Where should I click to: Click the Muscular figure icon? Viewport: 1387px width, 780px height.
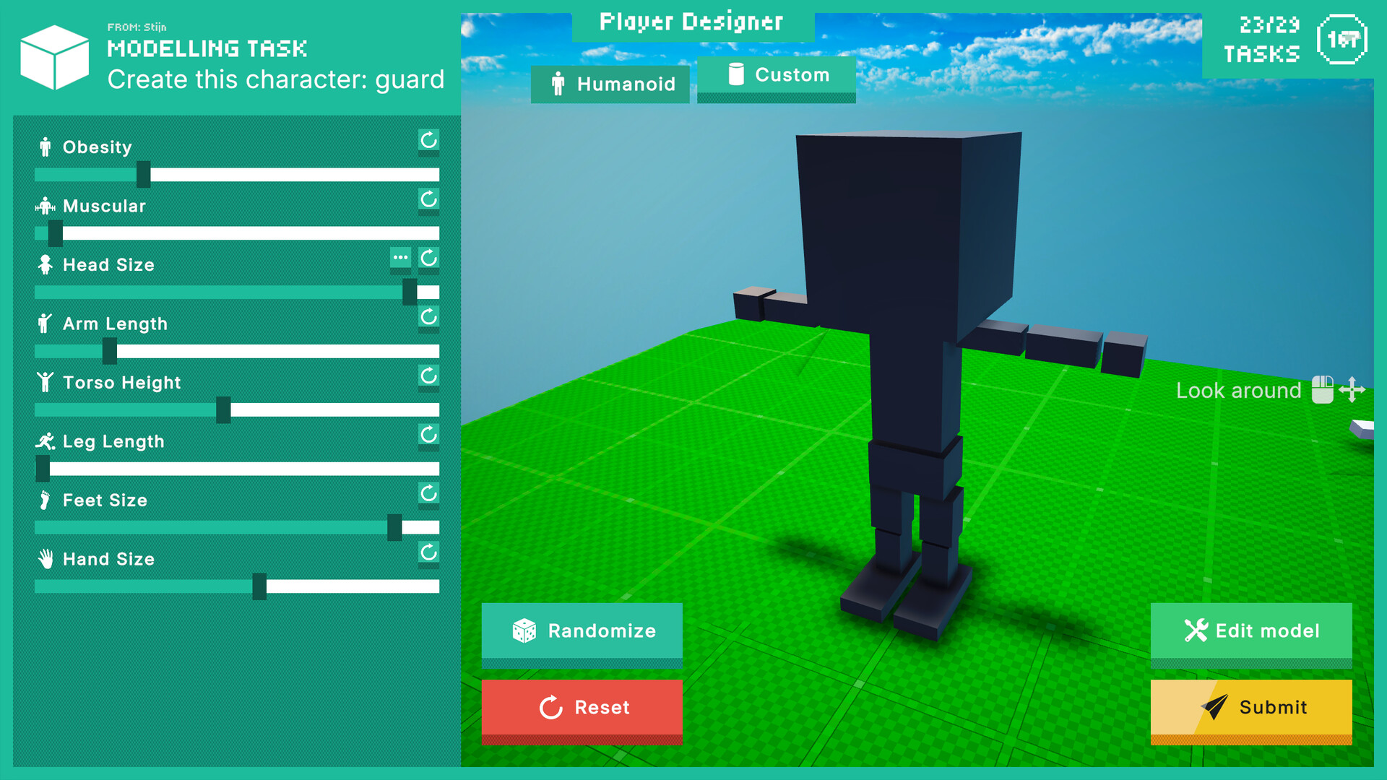click(46, 206)
